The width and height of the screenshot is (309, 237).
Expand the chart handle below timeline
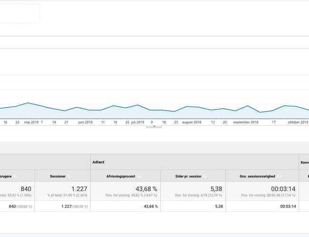pos(154,127)
